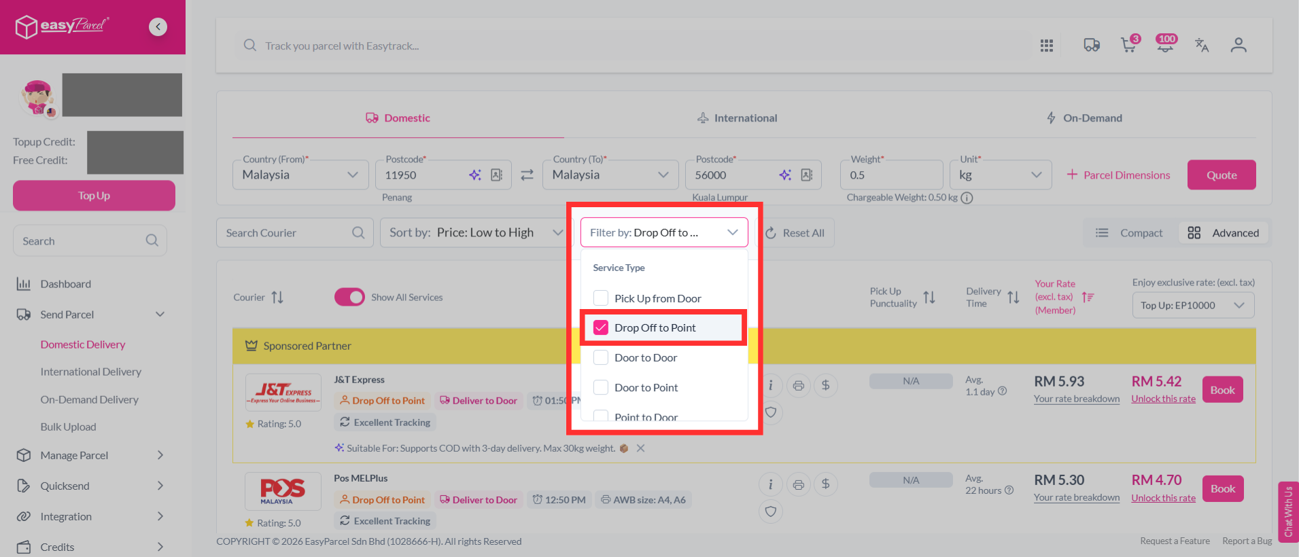Open printer icon on Pos MELPlus row

click(799, 484)
